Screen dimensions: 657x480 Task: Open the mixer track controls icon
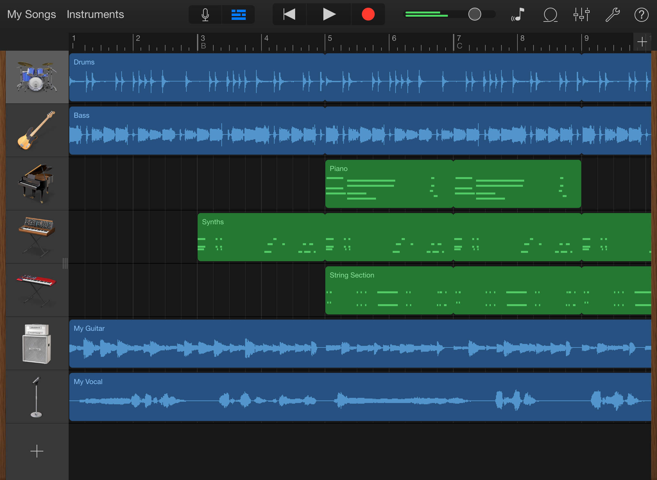(x=581, y=14)
